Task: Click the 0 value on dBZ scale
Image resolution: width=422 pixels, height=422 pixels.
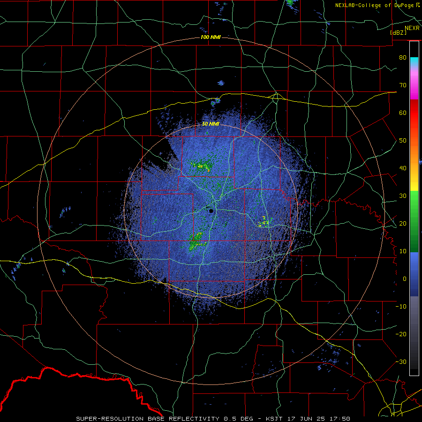Action: 405,279
